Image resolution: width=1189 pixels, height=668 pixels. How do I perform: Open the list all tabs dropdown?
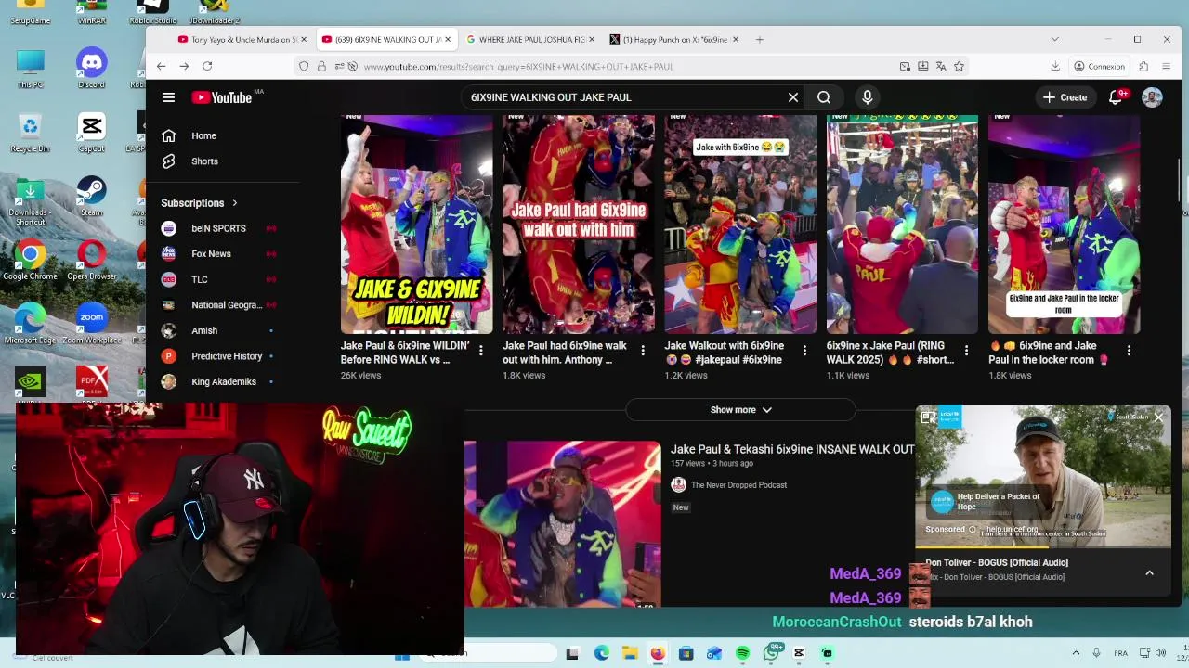click(1054, 39)
